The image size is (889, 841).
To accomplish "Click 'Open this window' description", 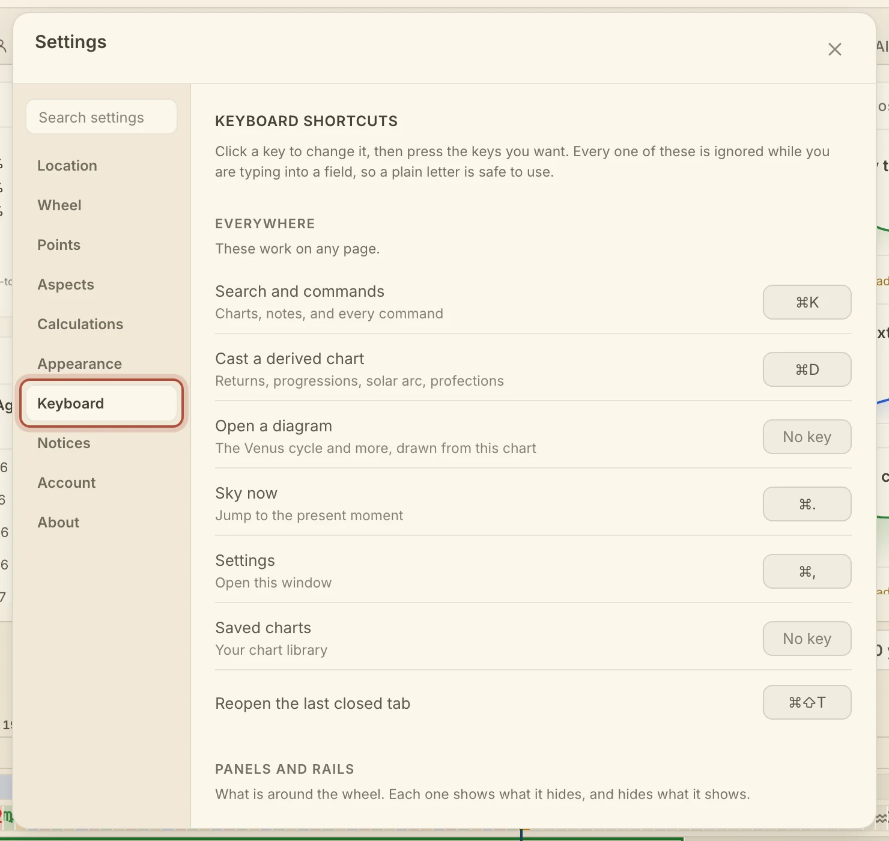I will click(x=273, y=583).
